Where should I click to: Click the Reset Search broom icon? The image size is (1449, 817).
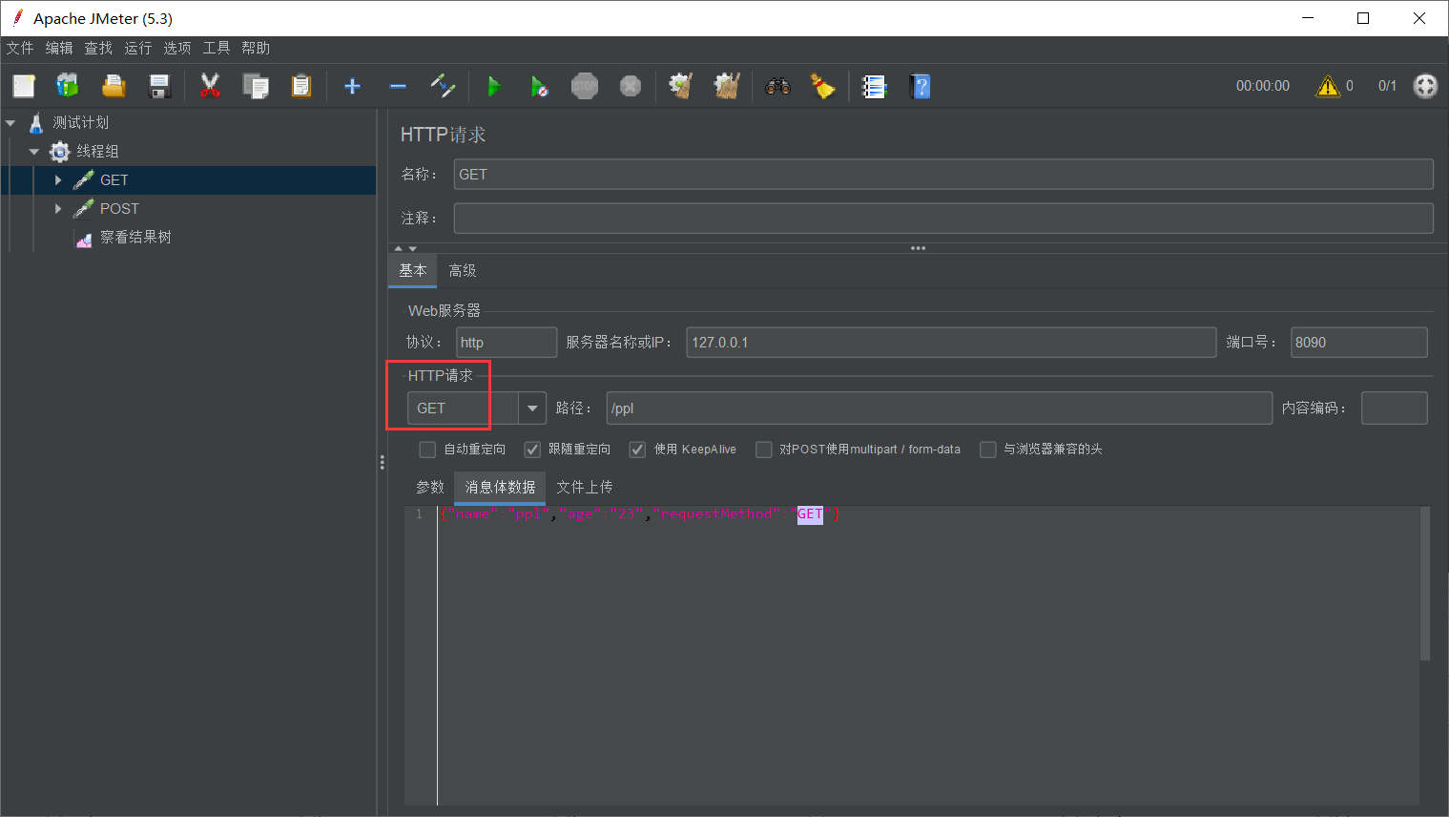[822, 86]
